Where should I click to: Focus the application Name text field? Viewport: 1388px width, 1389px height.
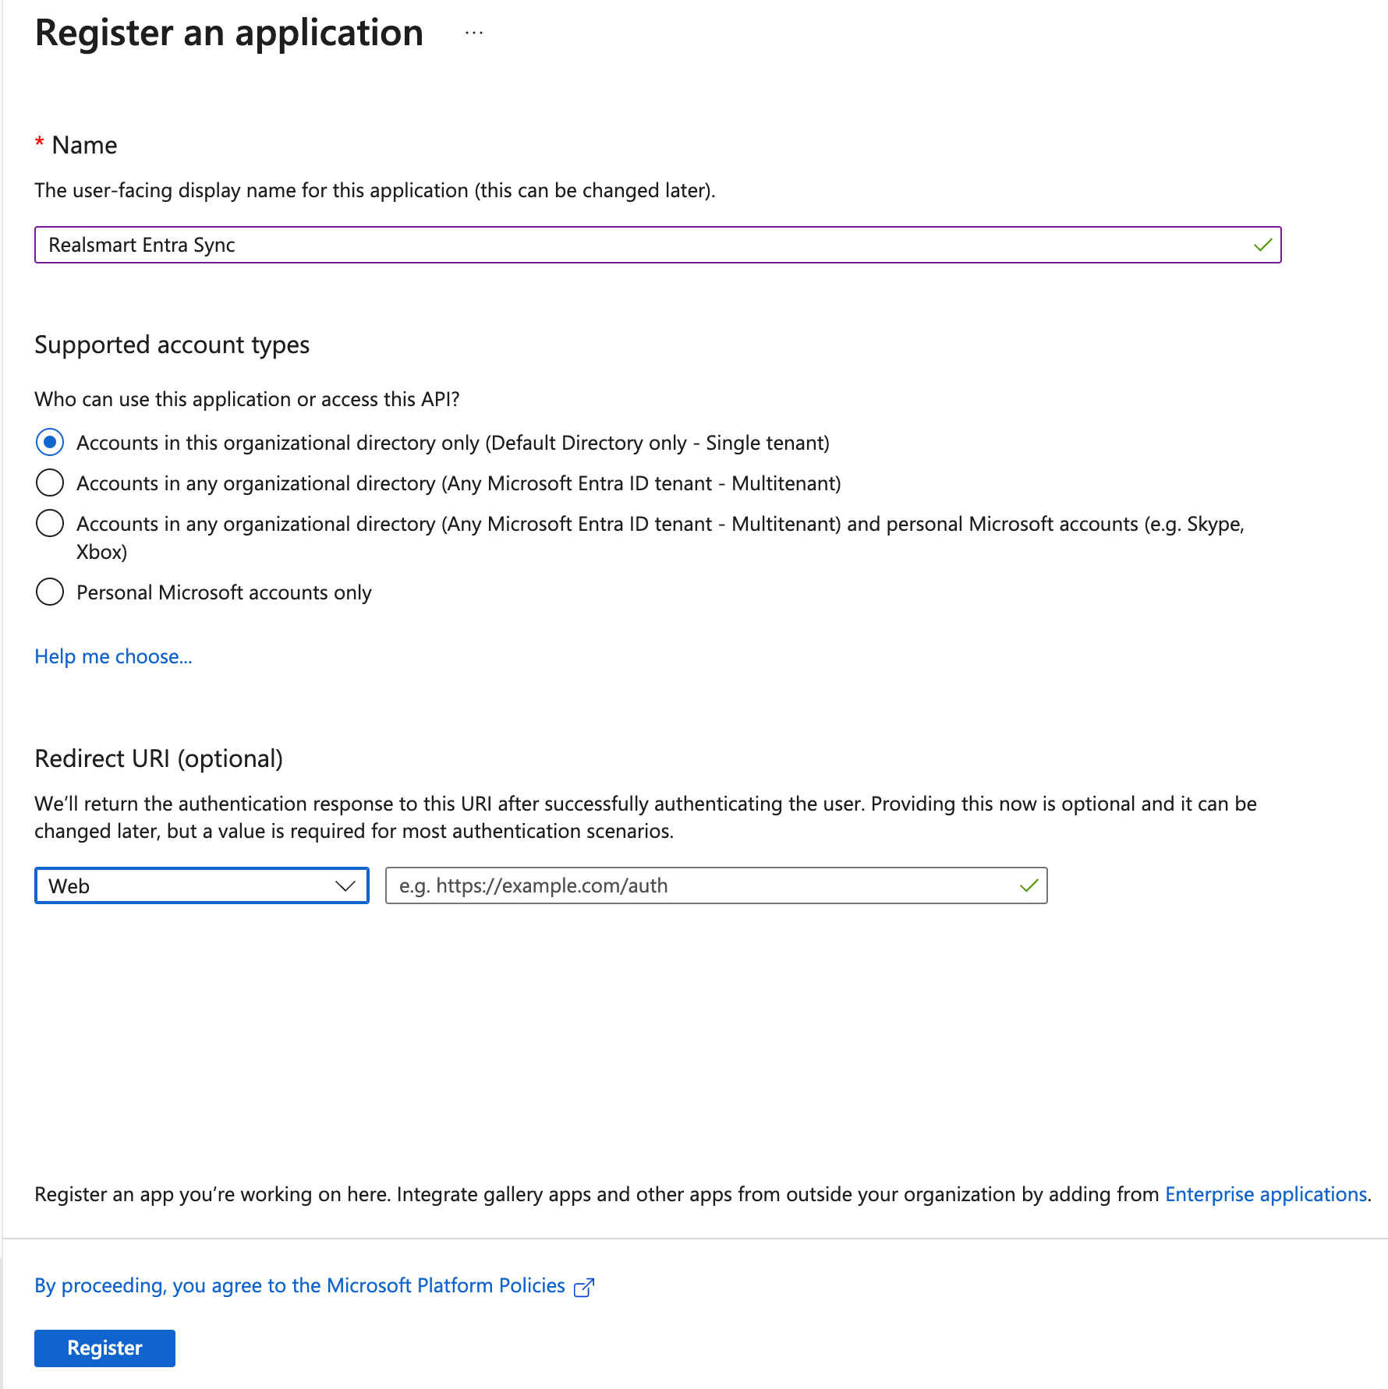(x=639, y=246)
